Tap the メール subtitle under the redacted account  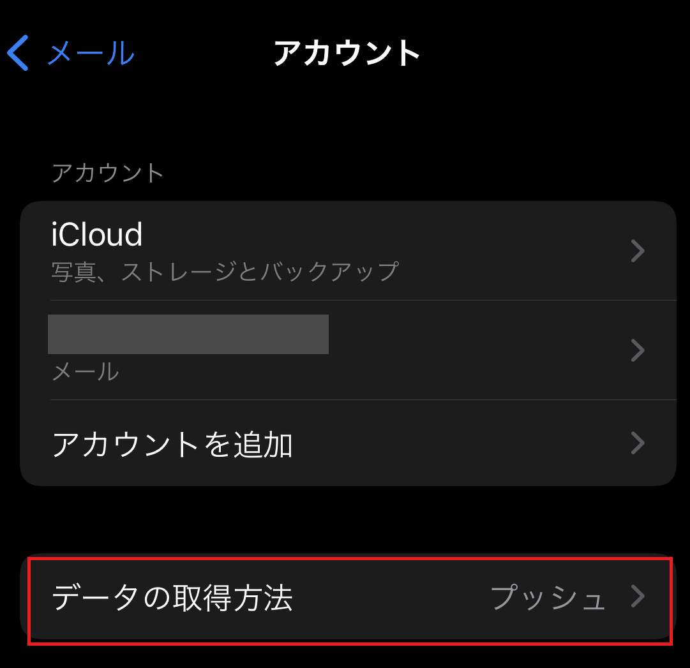[85, 371]
